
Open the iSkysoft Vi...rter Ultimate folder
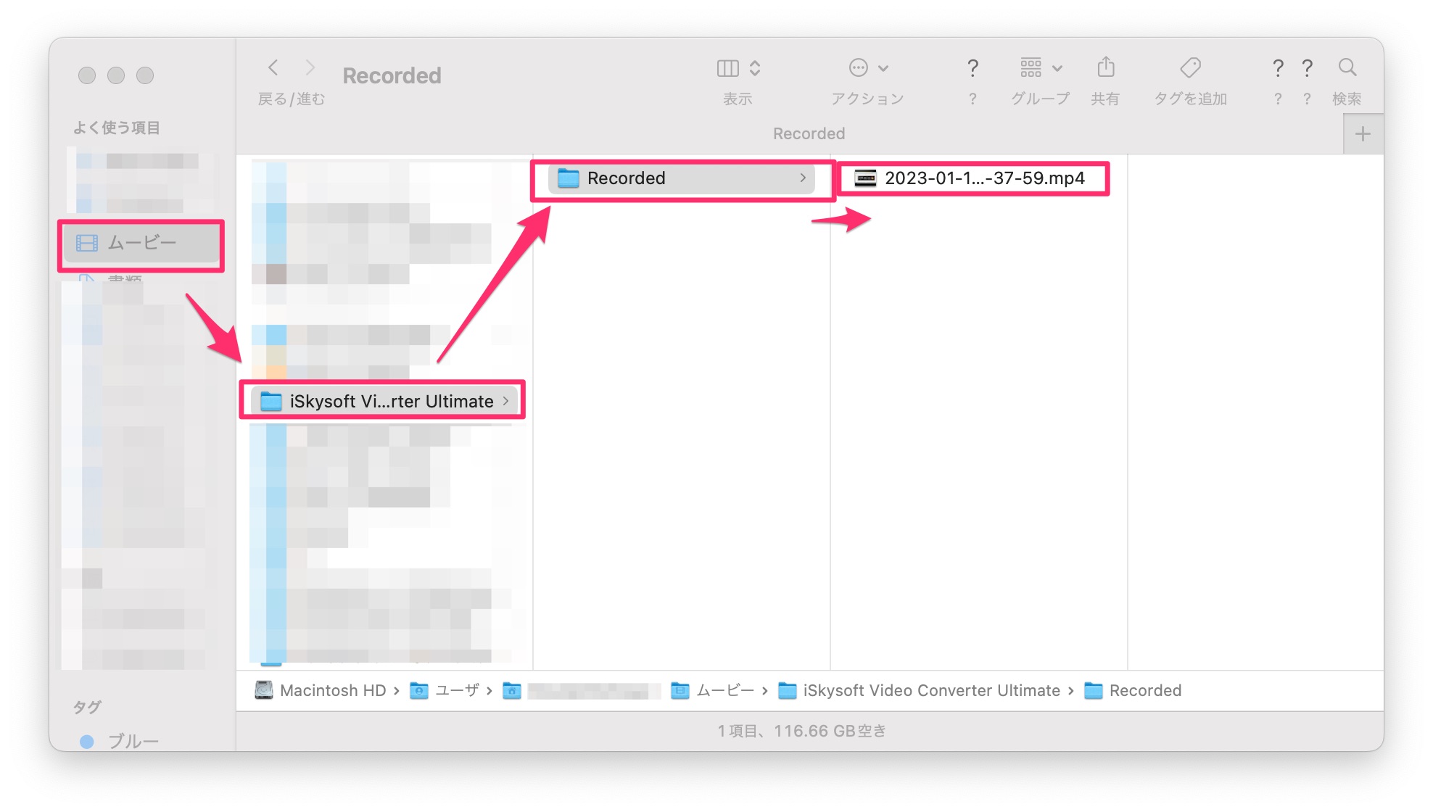coord(385,401)
